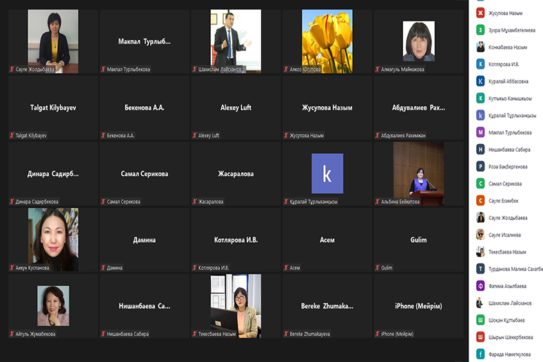
Task: Click muted mic icon on Дамина tile
Action: pyautogui.click(x=103, y=268)
